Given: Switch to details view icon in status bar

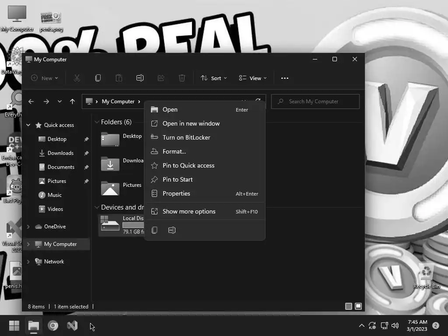Looking at the screenshot, I should [349, 306].
